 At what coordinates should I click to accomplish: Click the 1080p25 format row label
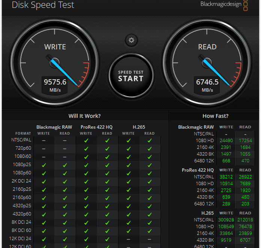(x=22, y=165)
